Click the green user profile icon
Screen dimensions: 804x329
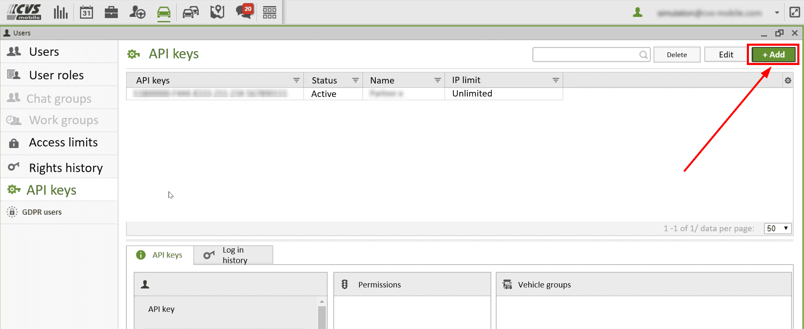tap(638, 13)
